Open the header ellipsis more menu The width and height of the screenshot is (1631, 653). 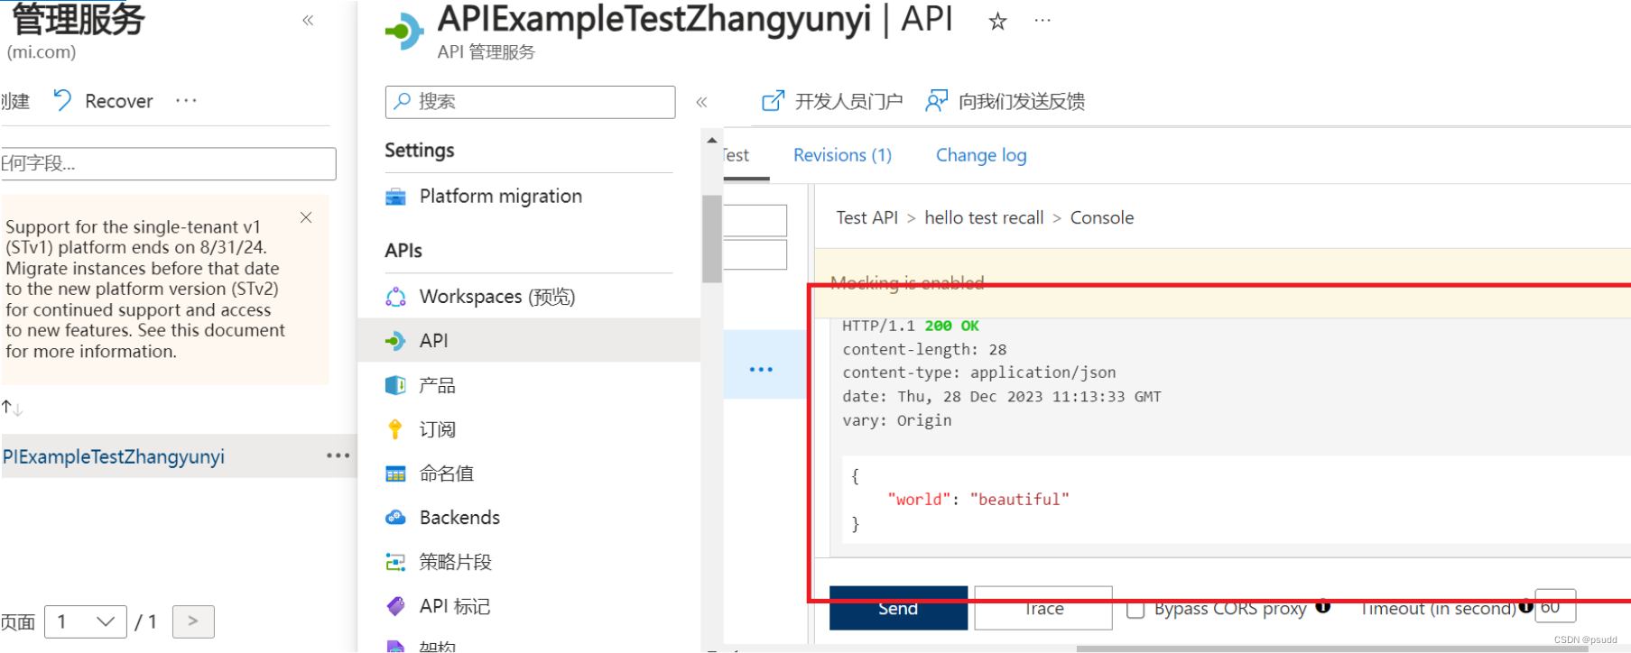click(x=1043, y=20)
